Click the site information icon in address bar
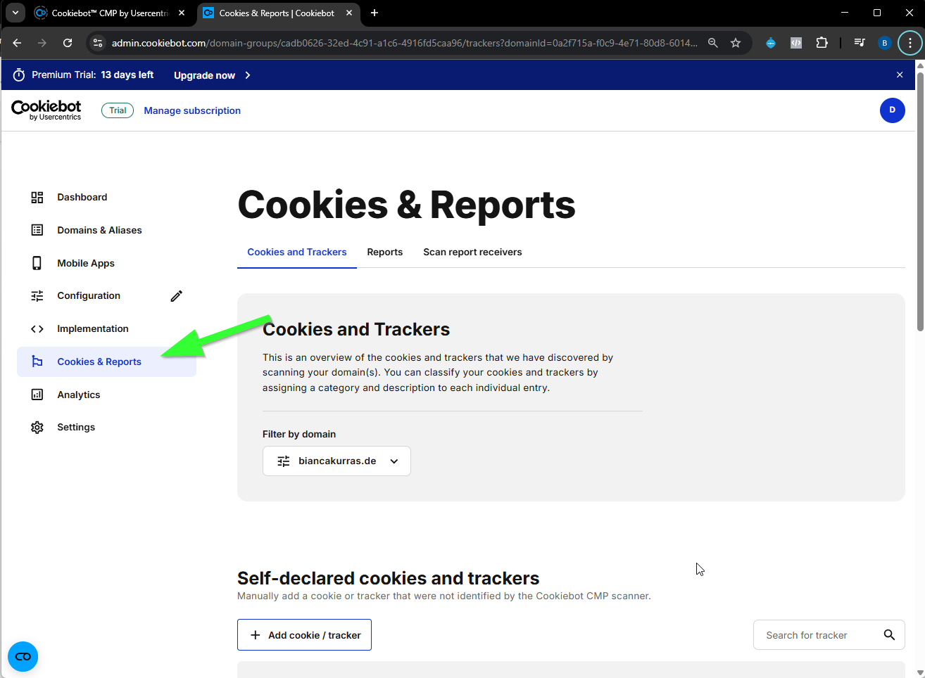 98,43
